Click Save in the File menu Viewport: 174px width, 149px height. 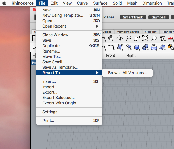pos(69,40)
